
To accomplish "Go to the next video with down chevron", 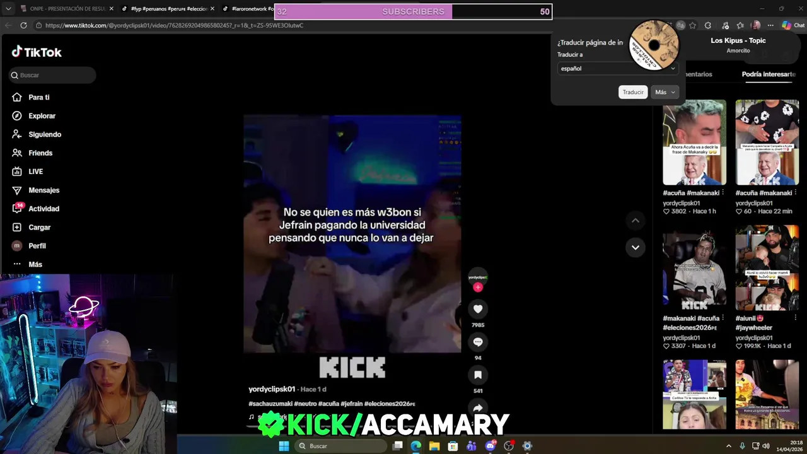I will point(636,247).
